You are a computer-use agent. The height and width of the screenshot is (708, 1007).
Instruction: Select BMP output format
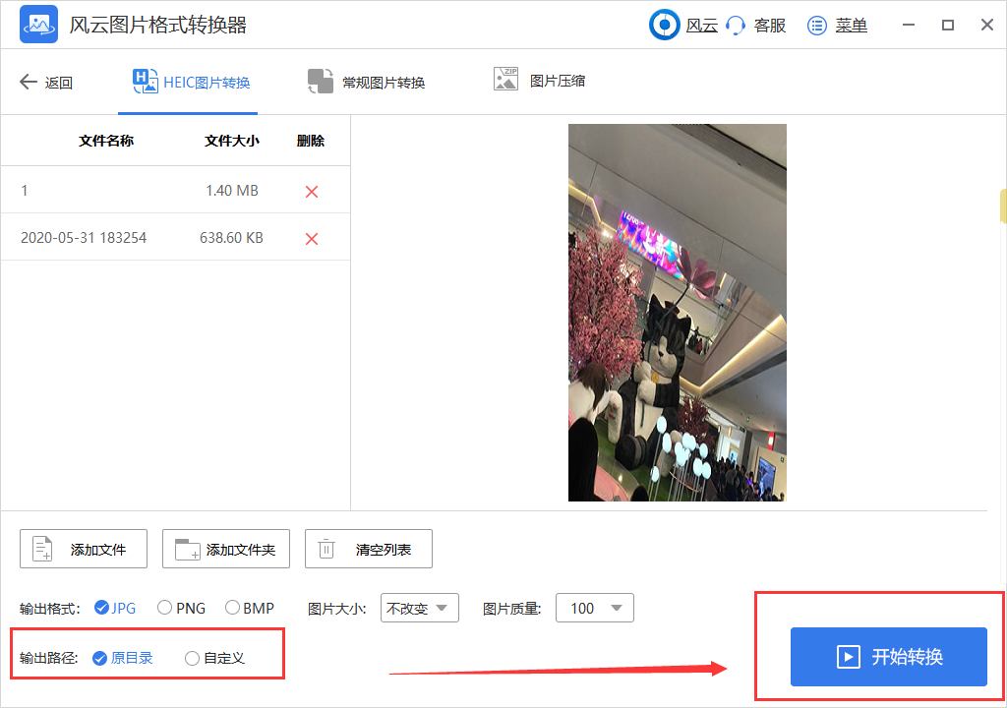(x=250, y=608)
